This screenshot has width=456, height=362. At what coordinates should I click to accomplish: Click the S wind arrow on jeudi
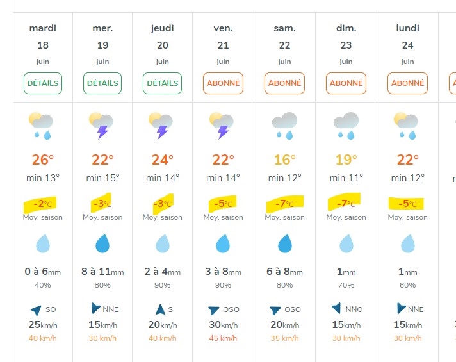160,309
